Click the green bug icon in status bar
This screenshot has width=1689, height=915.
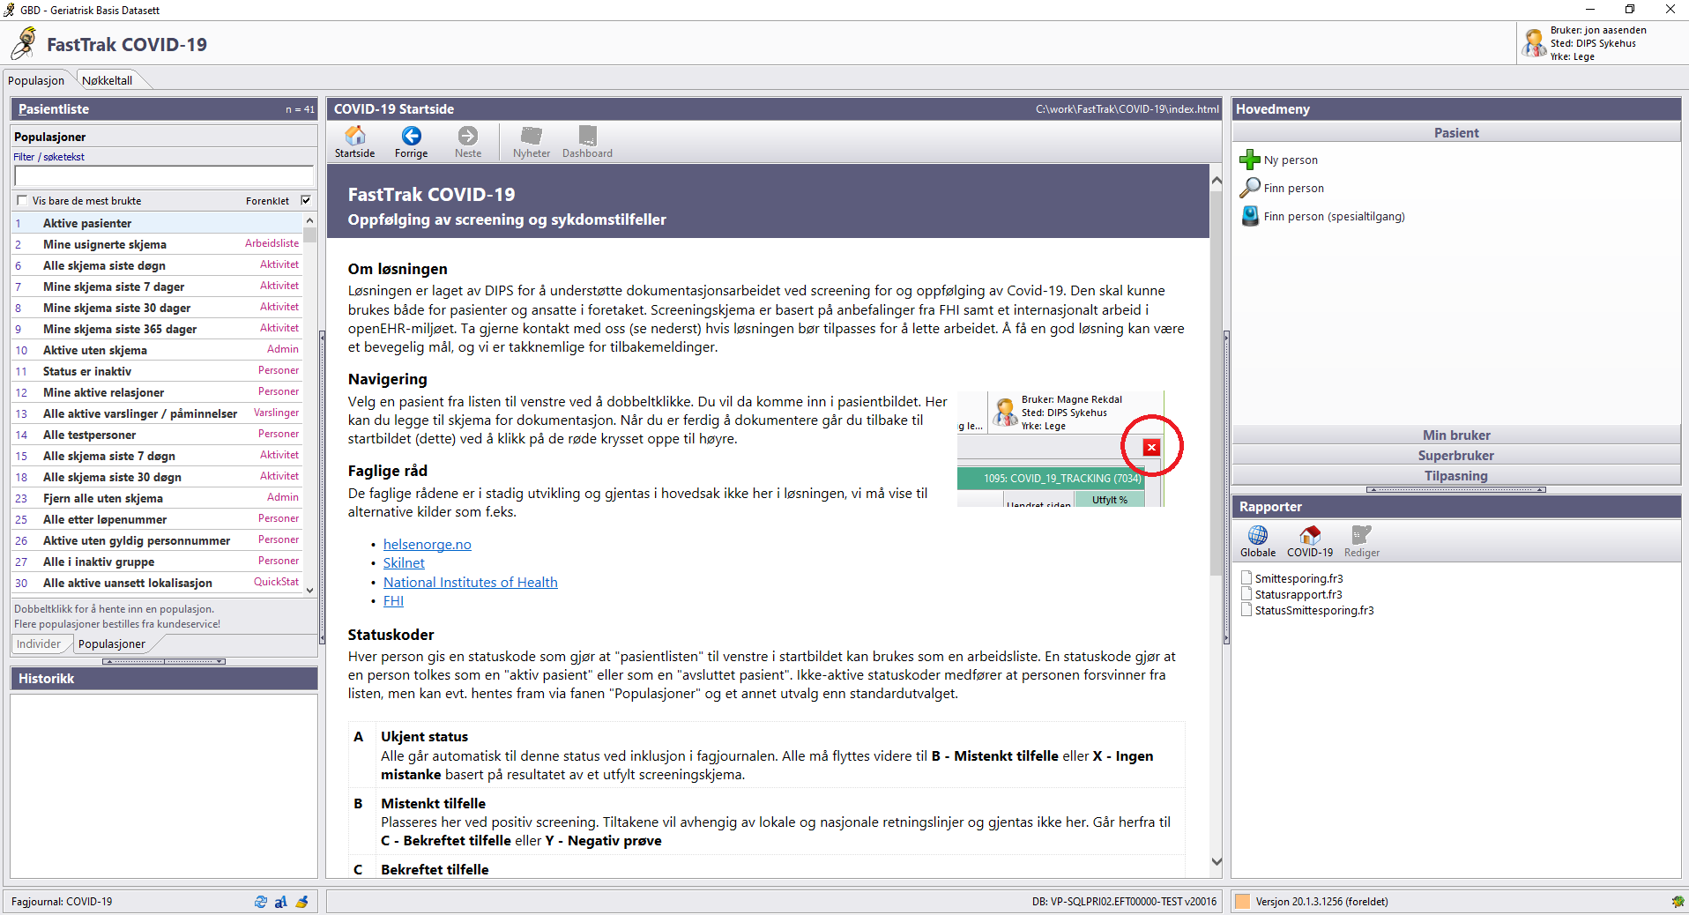(x=1678, y=902)
